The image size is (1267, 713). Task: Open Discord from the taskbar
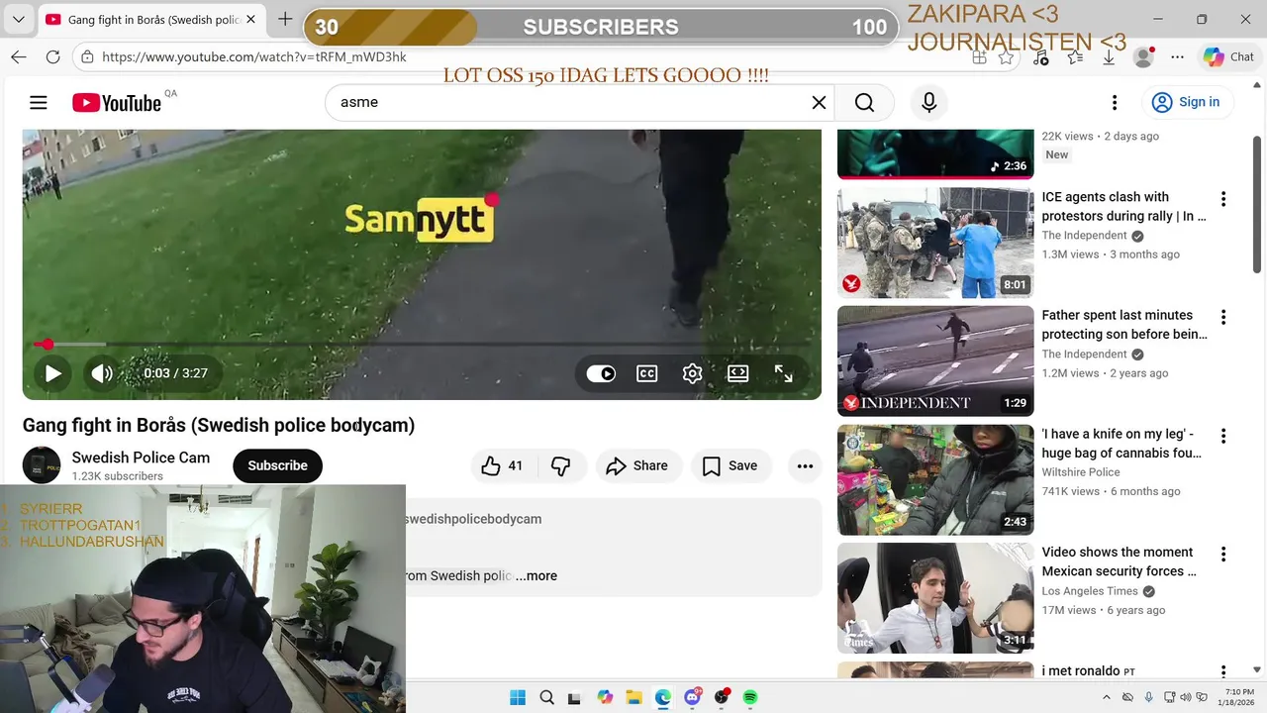click(x=692, y=697)
